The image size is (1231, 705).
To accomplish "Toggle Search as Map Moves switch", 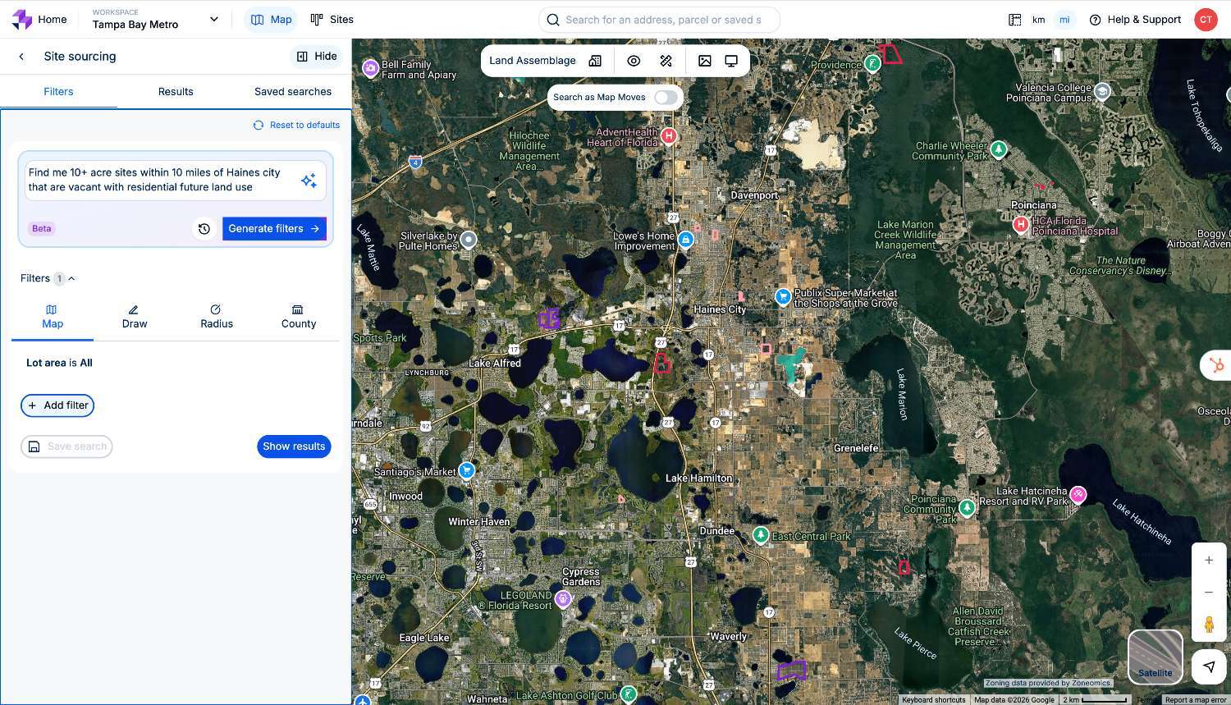I will click(666, 98).
